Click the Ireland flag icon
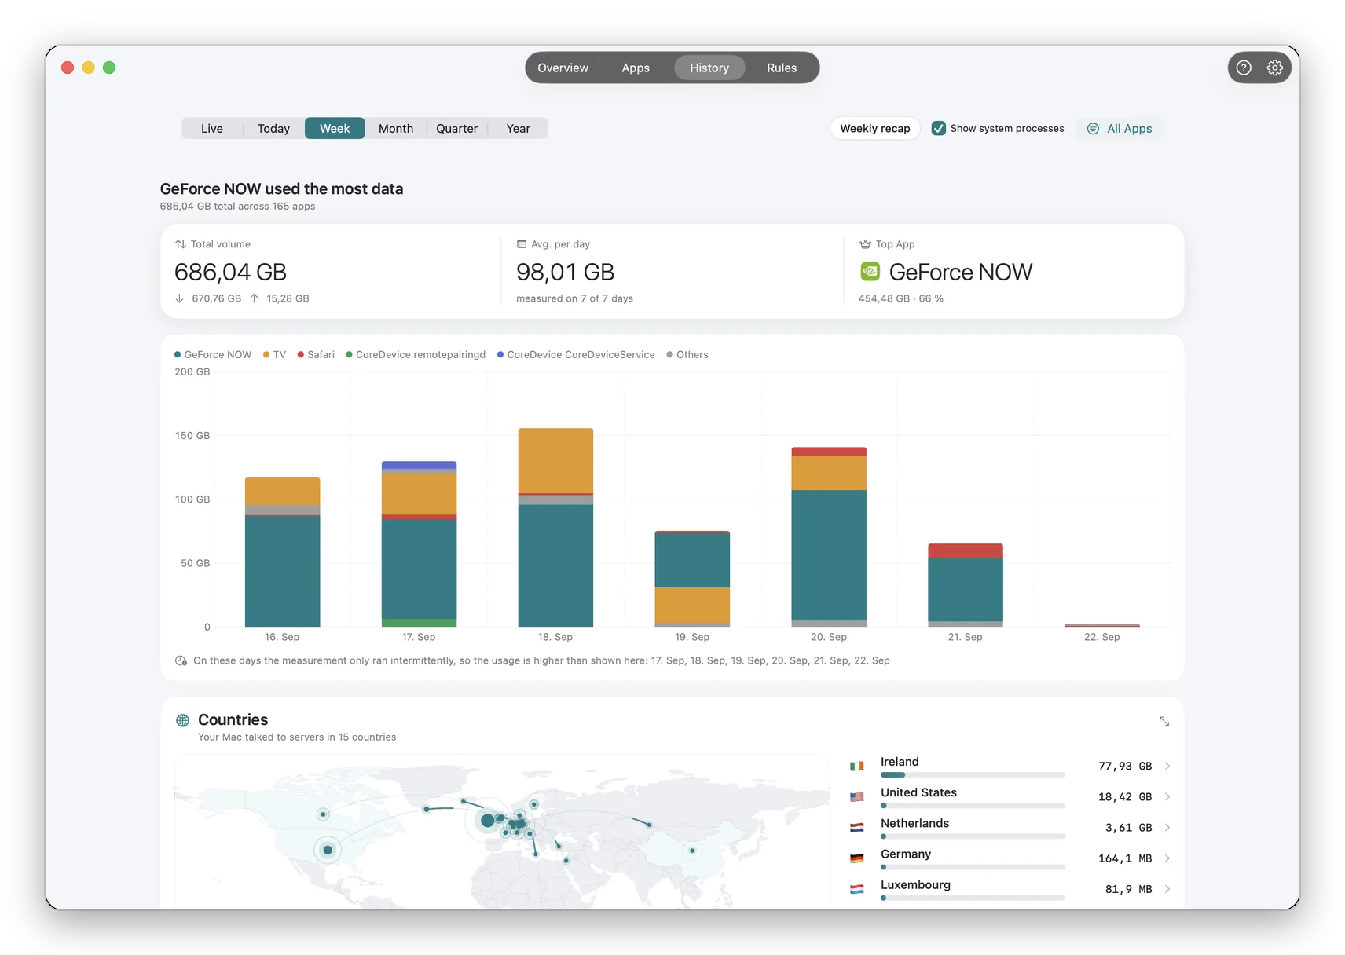 tap(857, 766)
